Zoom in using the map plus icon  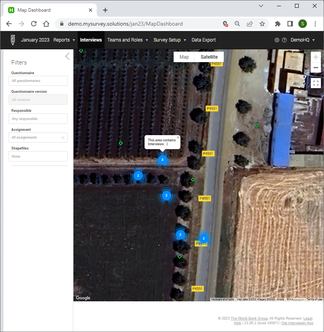tap(315, 57)
